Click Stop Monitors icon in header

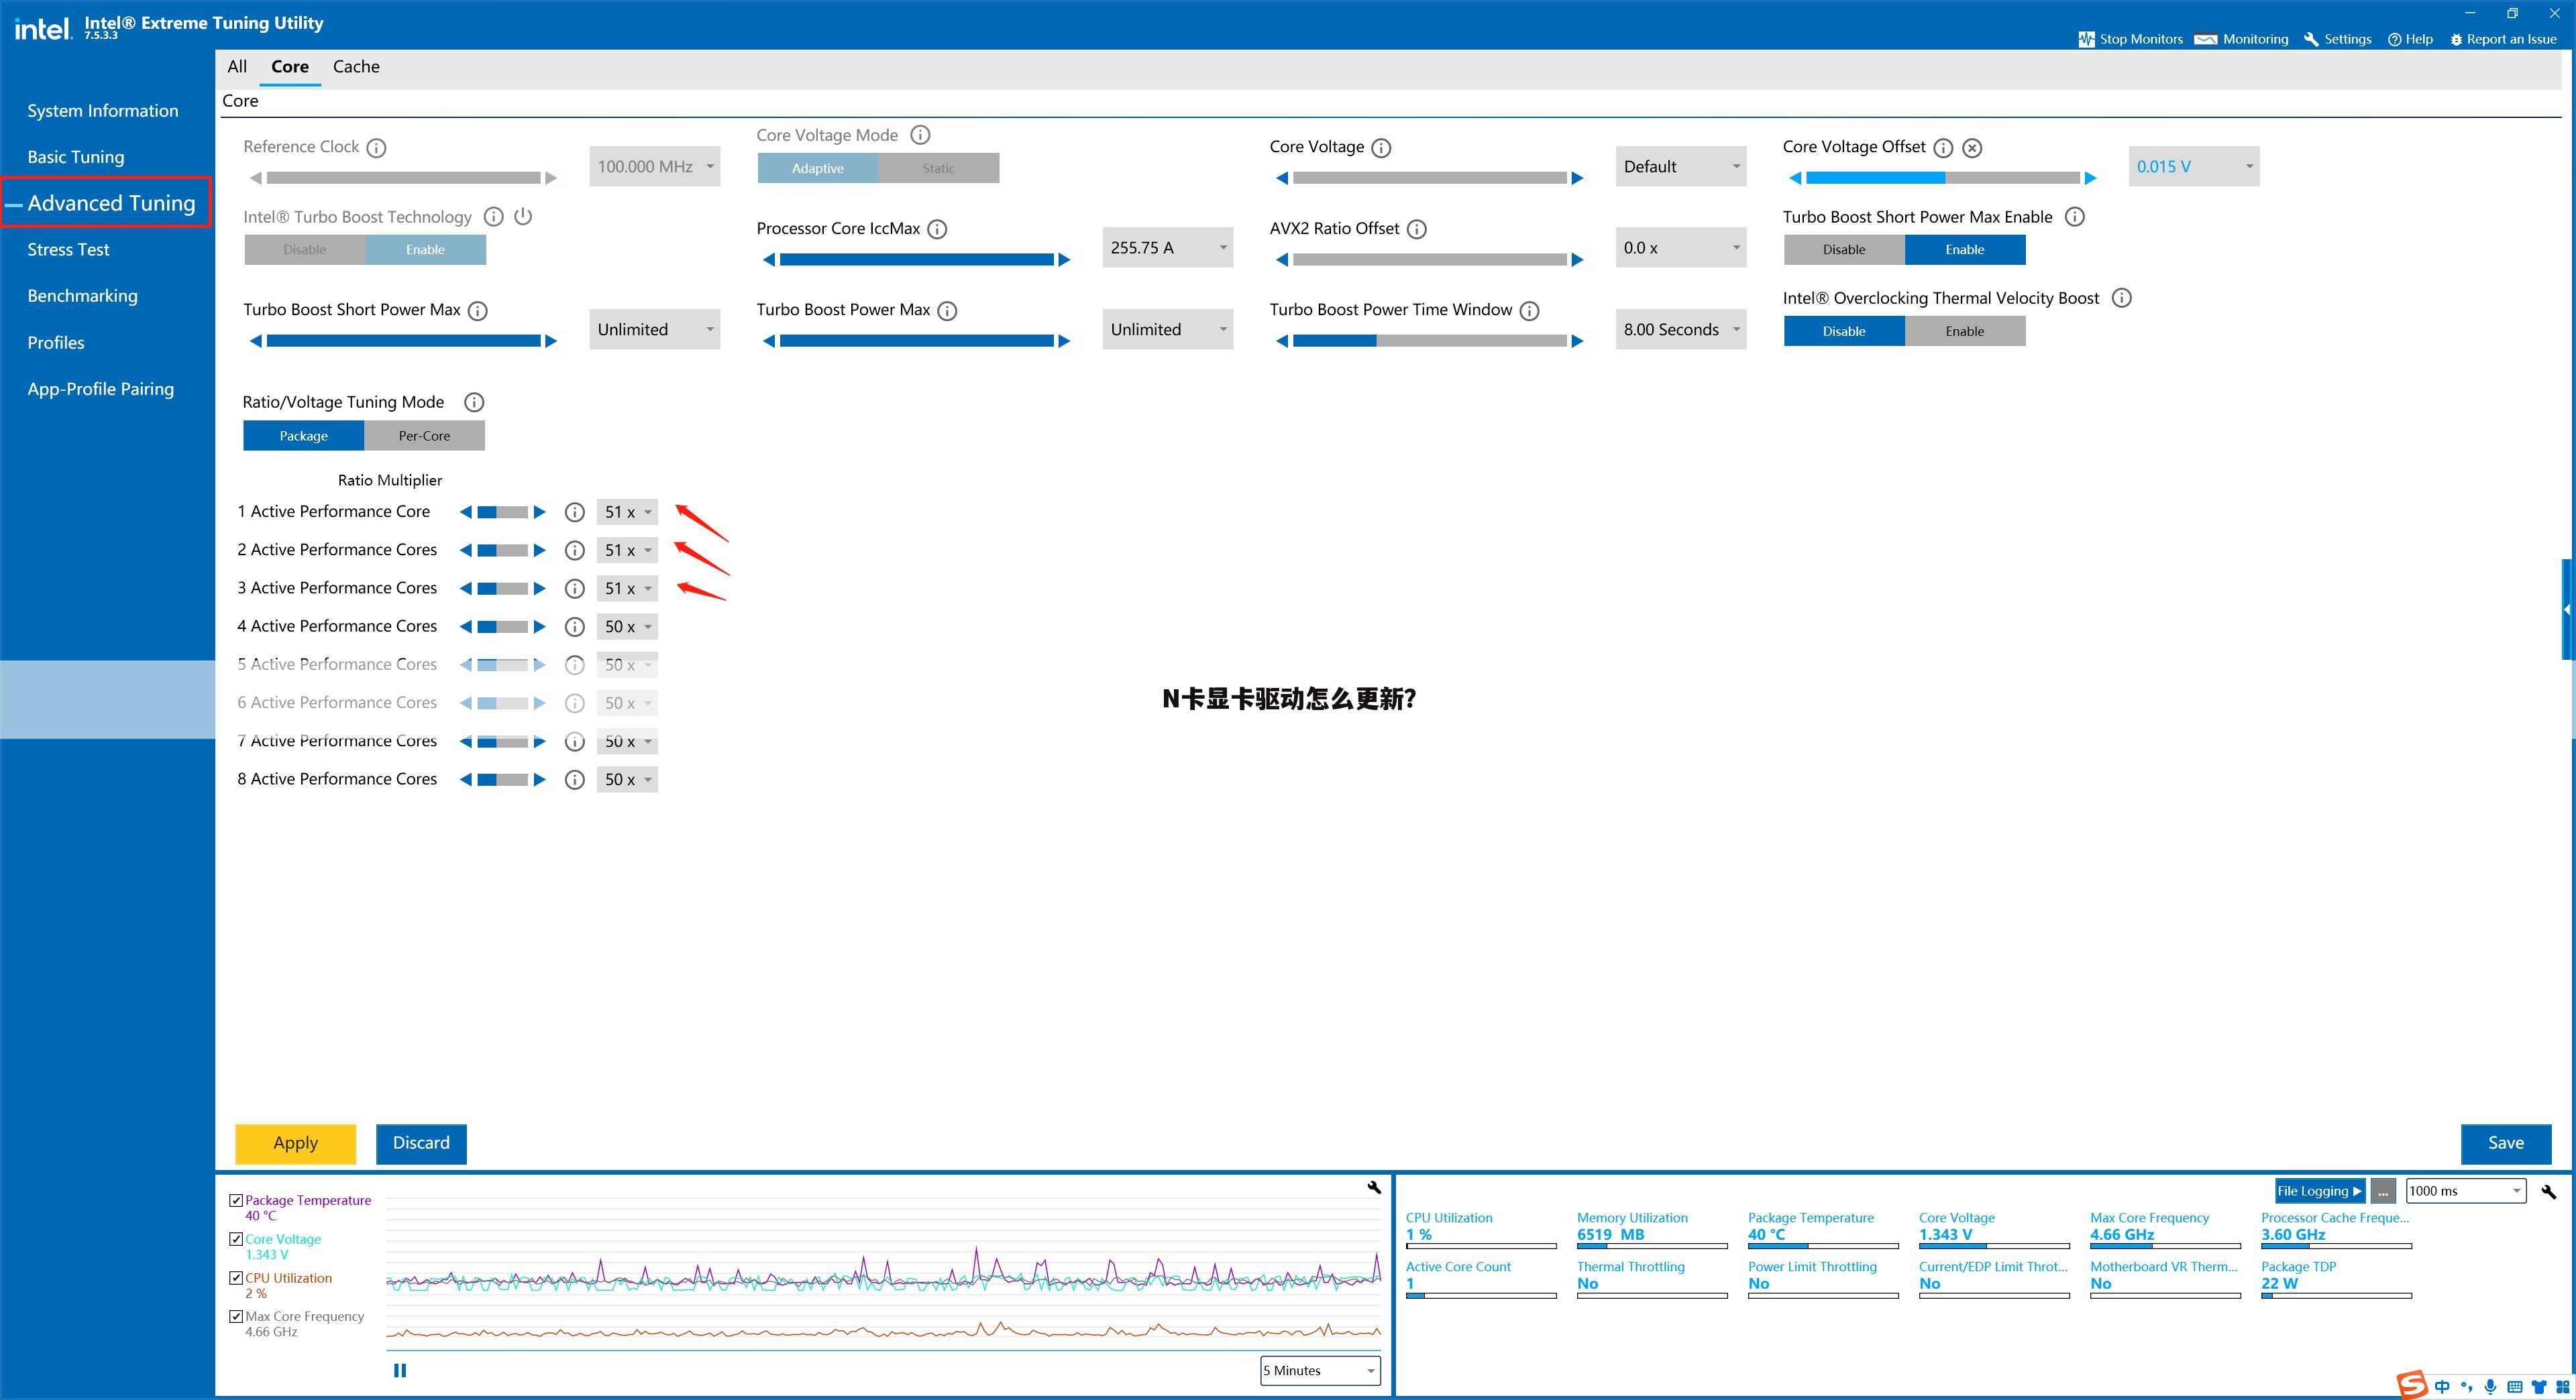coord(2086,39)
